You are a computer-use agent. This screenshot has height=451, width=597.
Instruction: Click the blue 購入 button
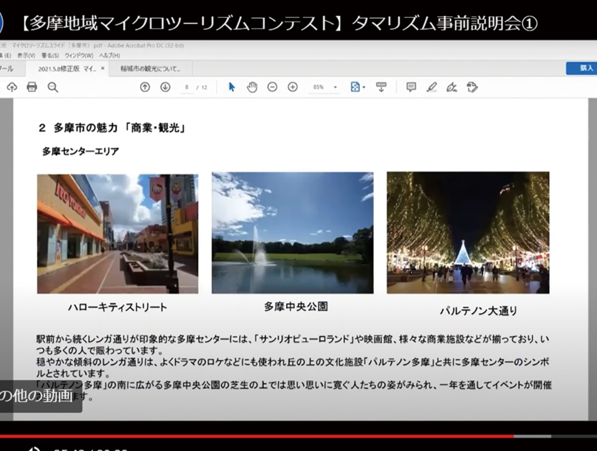pyautogui.click(x=583, y=68)
